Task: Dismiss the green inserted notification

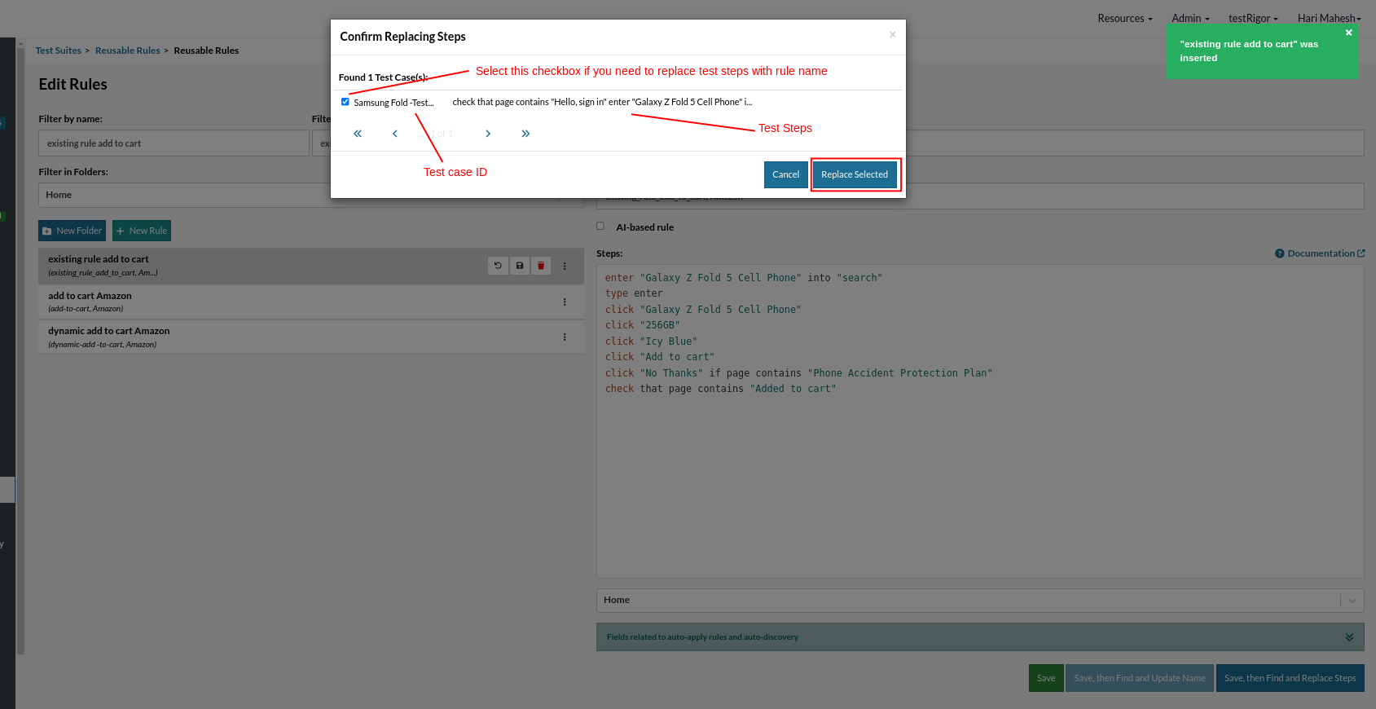Action: [1348, 33]
